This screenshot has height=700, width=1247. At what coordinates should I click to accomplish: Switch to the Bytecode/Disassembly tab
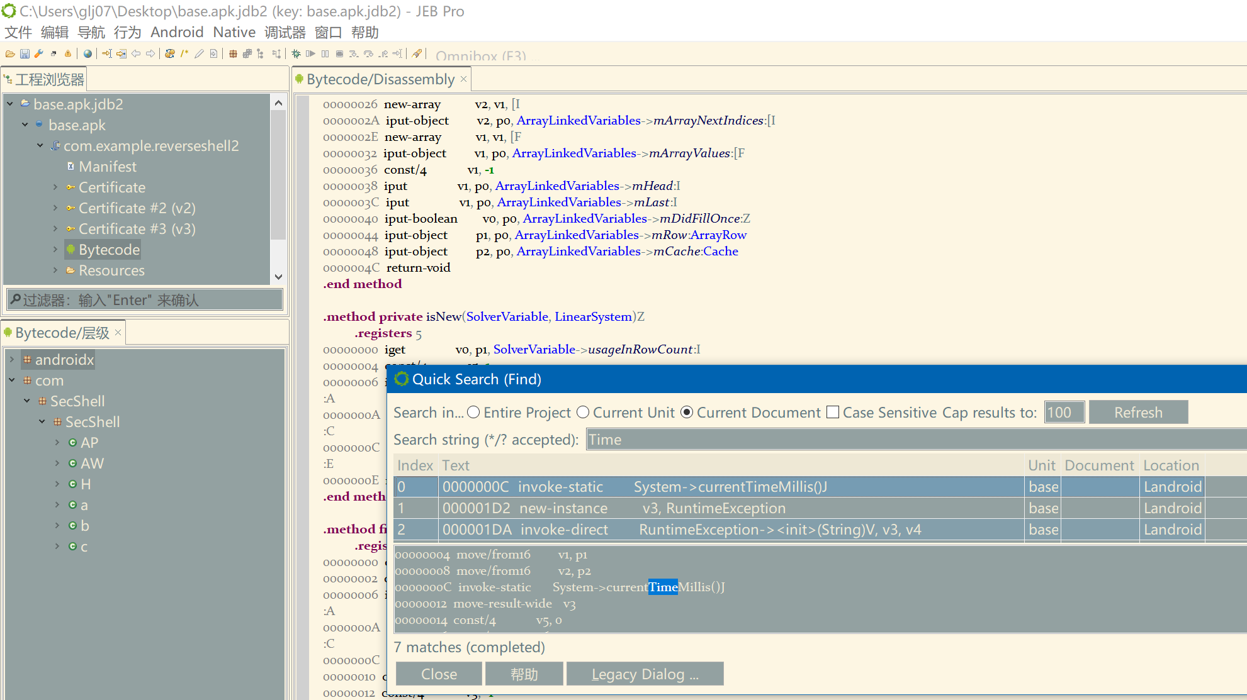coord(380,79)
